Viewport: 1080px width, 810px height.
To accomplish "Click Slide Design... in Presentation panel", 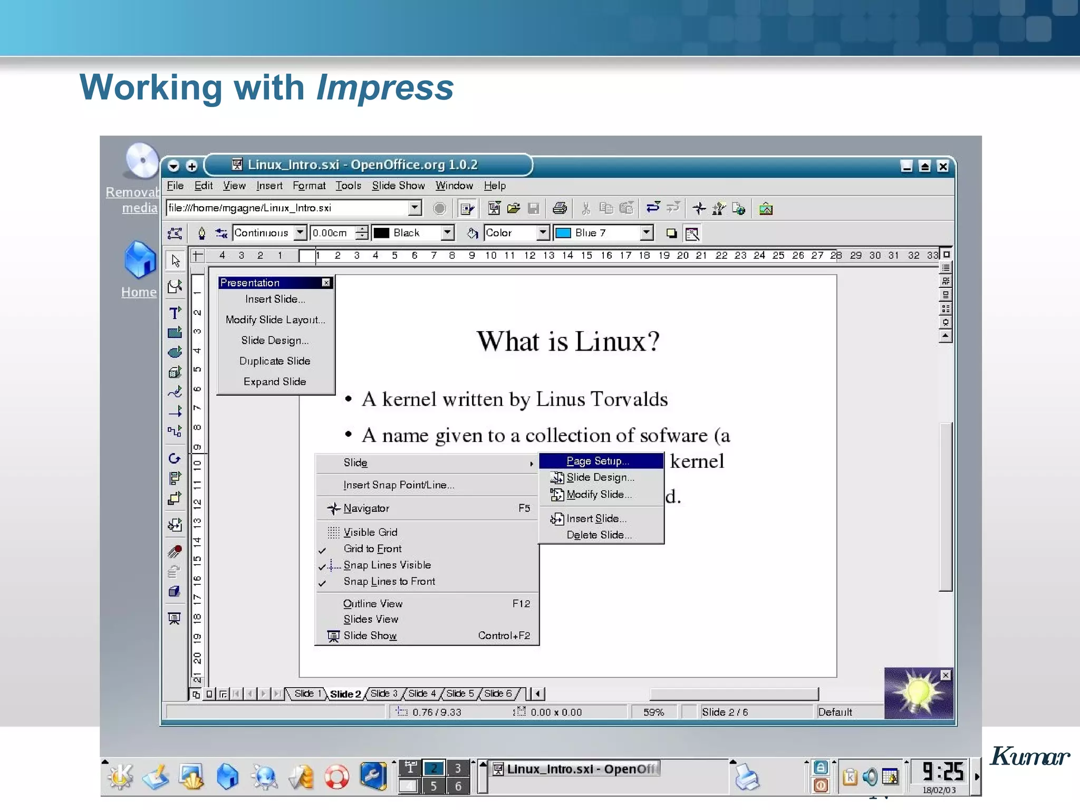I will [275, 340].
